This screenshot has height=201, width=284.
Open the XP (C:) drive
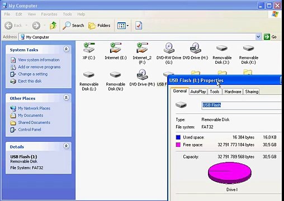[89, 51]
